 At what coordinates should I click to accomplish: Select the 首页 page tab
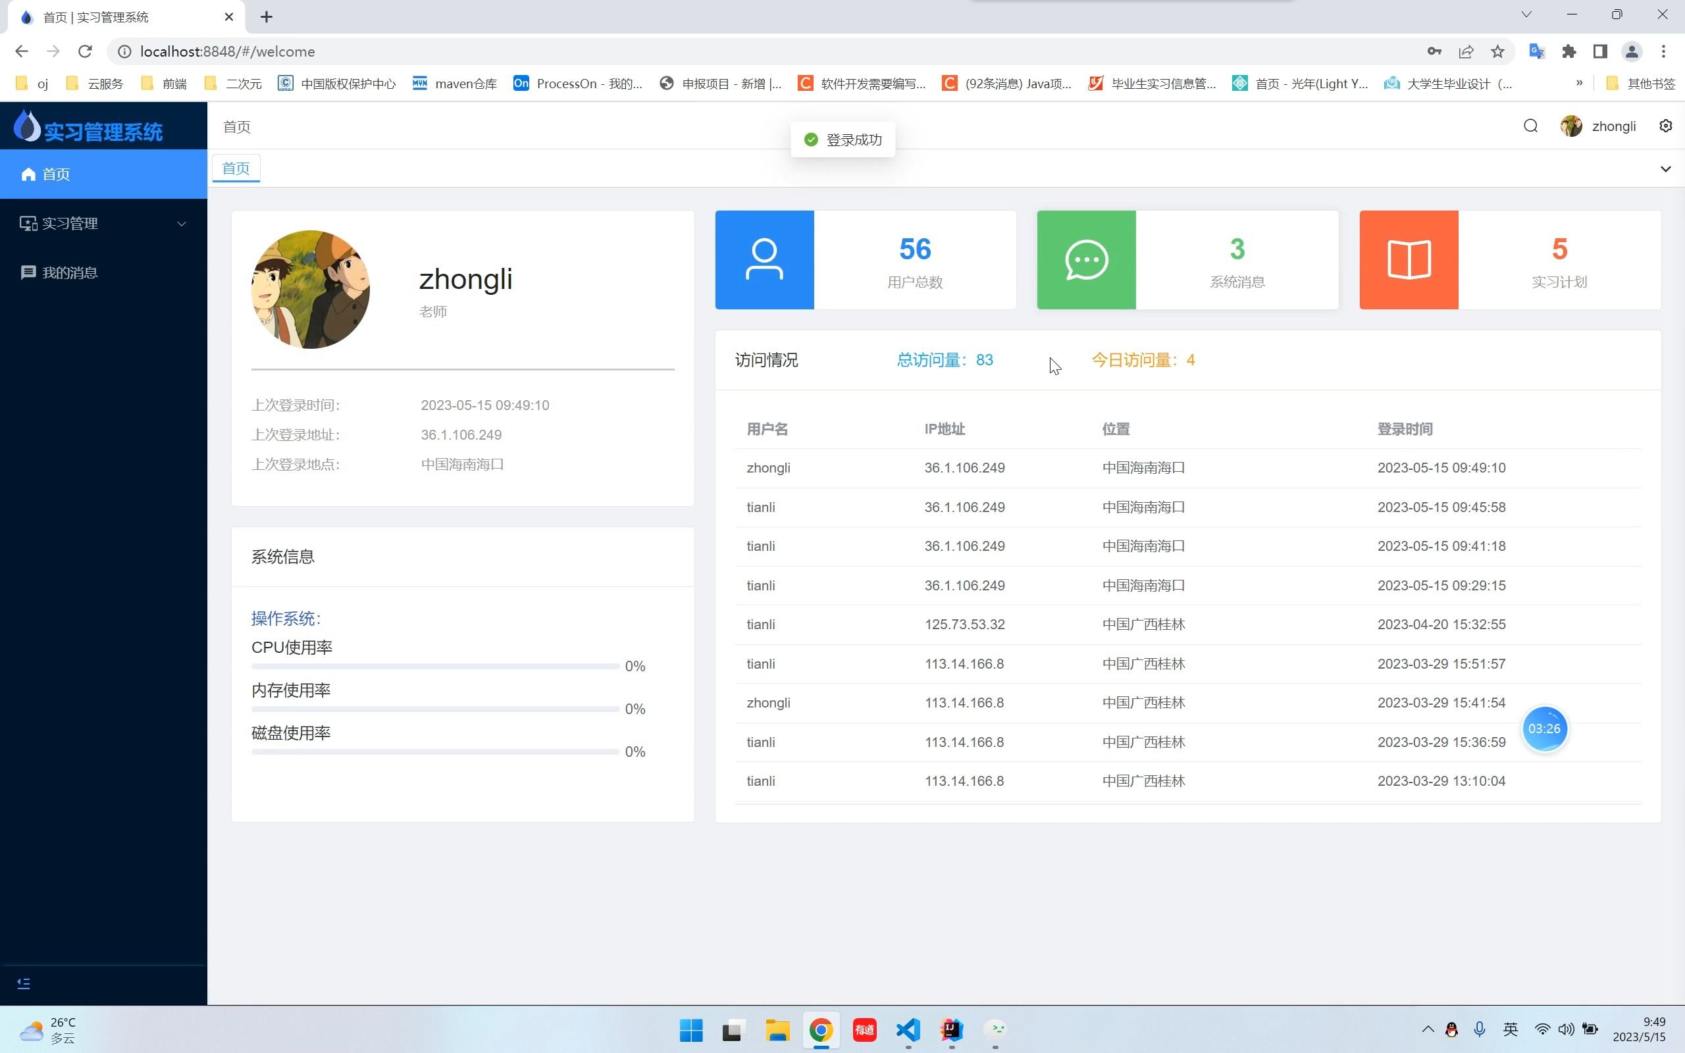point(236,168)
